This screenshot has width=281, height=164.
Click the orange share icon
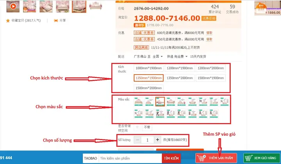pos(56,21)
